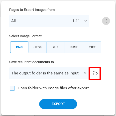Click the 'All' text in pages selector
The height and width of the screenshot is (116, 116).
click(x=13, y=21)
